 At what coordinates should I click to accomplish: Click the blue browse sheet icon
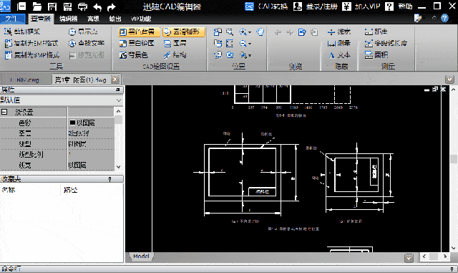302,32
